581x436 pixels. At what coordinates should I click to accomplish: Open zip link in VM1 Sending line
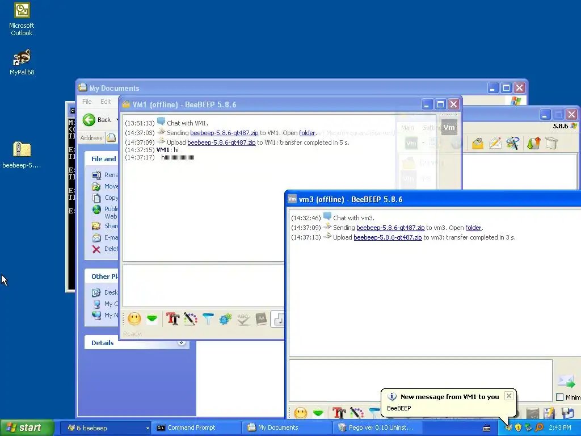(224, 133)
